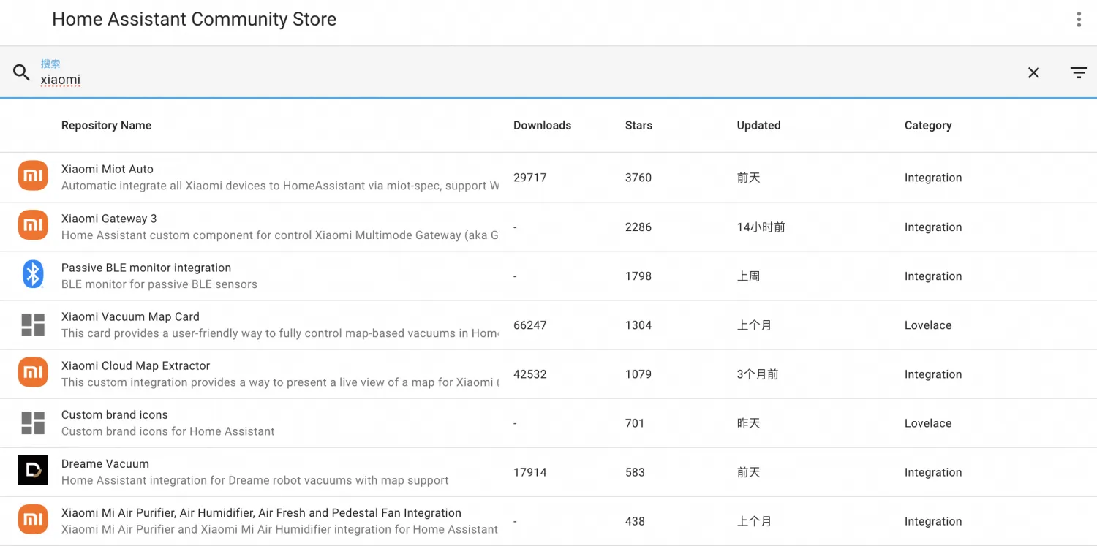
Task: Click stars value 438
Action: 635,521
